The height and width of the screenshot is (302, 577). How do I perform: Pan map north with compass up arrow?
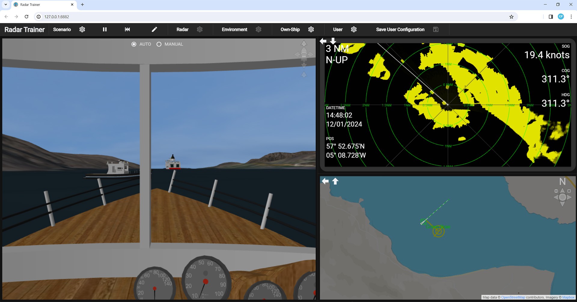[563, 191]
